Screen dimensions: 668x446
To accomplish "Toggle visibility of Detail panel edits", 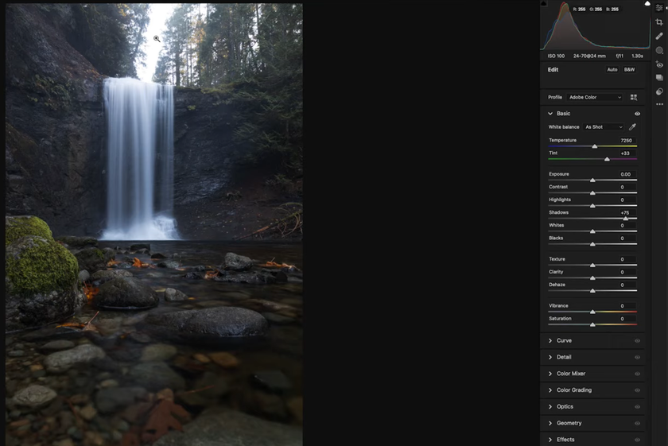I will [x=637, y=358].
